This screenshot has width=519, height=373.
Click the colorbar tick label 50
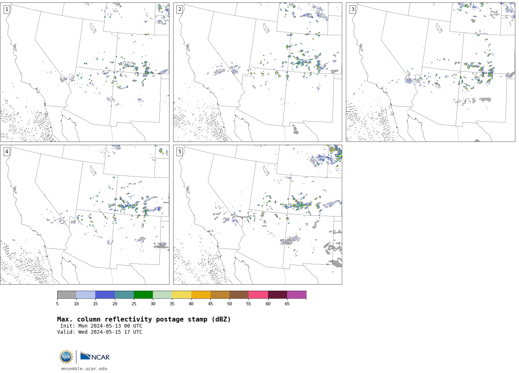click(229, 304)
